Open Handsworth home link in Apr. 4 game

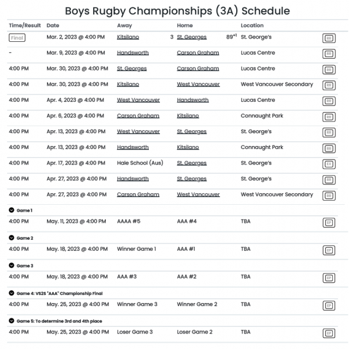[x=193, y=100]
